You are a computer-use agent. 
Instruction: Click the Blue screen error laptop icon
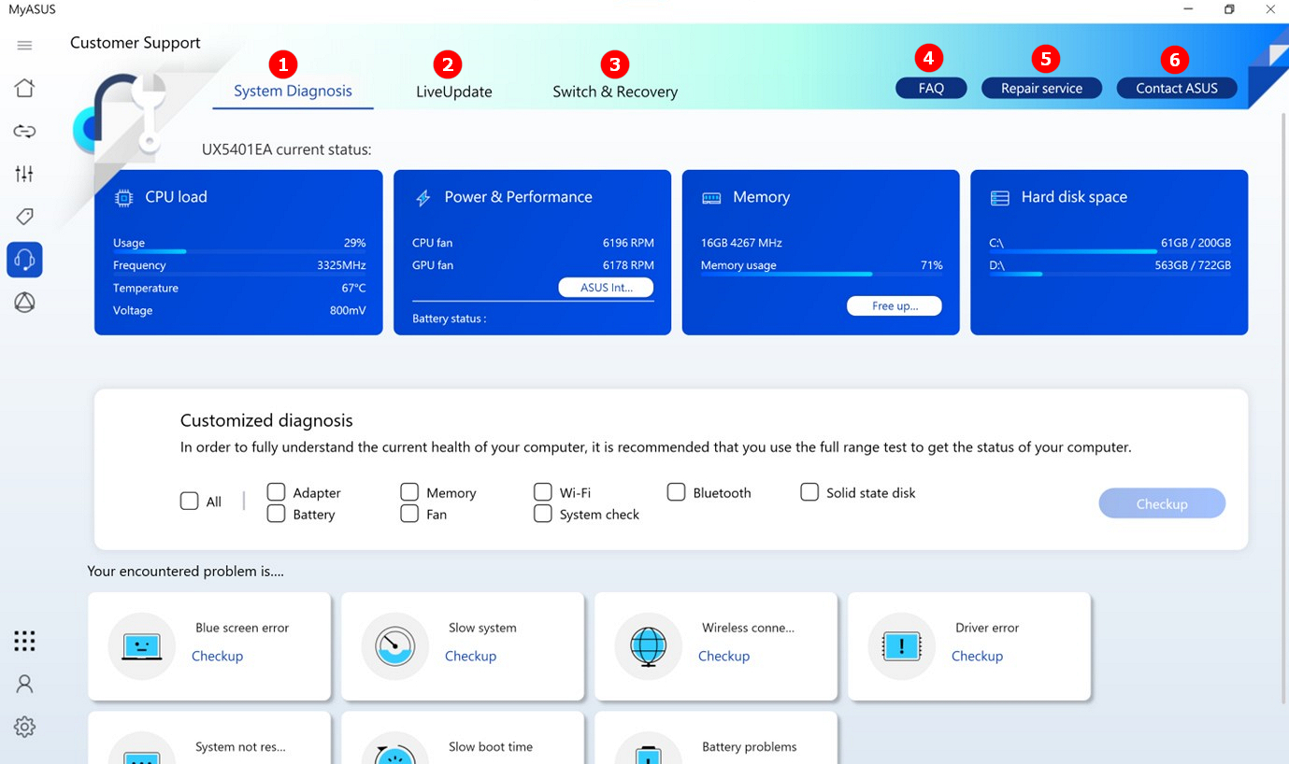point(142,646)
